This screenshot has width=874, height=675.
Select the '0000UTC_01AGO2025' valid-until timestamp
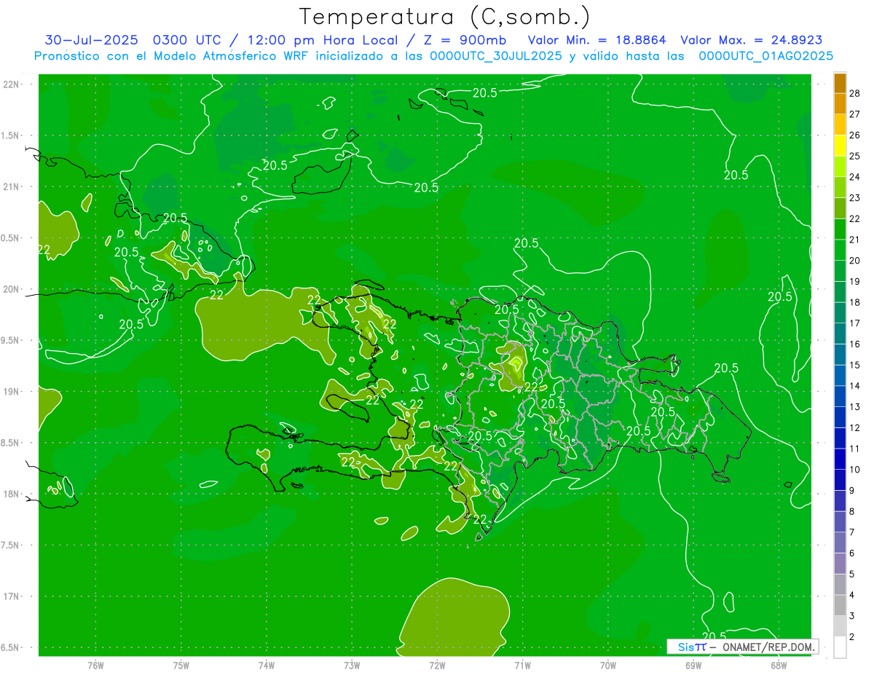coord(766,56)
